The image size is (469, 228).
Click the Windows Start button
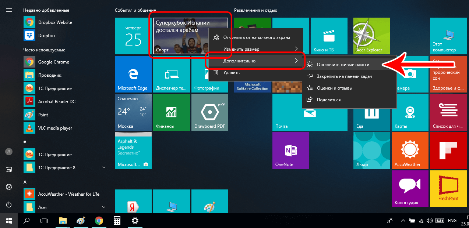pos(9,221)
